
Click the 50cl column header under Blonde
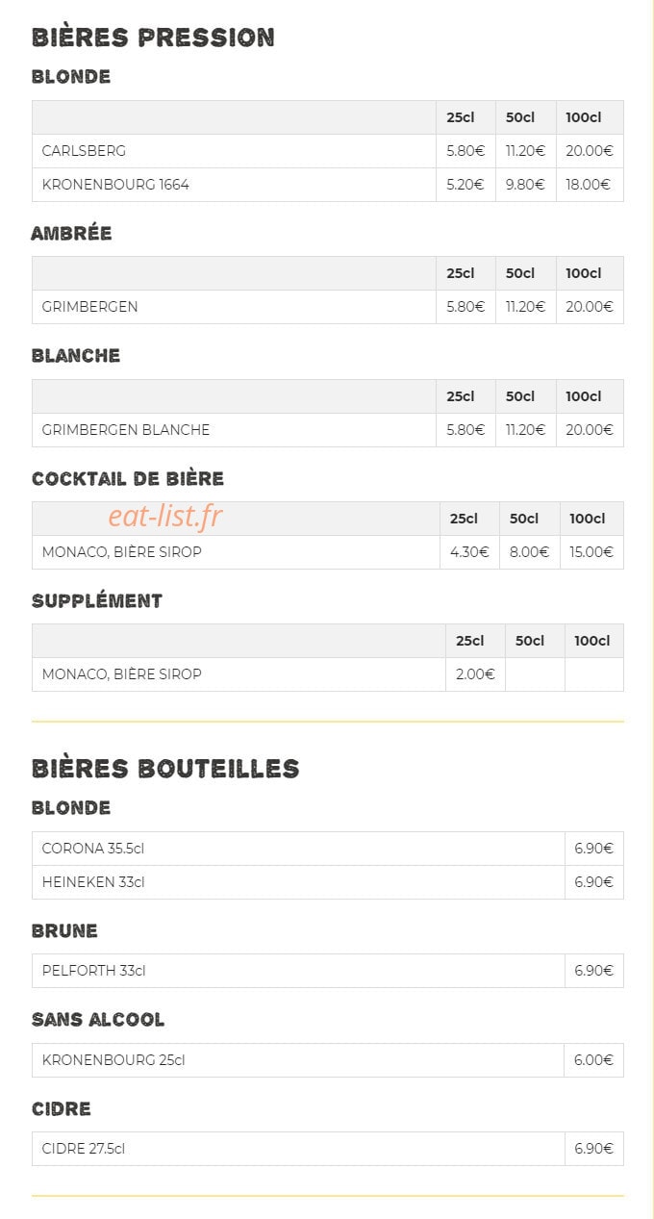[520, 117]
